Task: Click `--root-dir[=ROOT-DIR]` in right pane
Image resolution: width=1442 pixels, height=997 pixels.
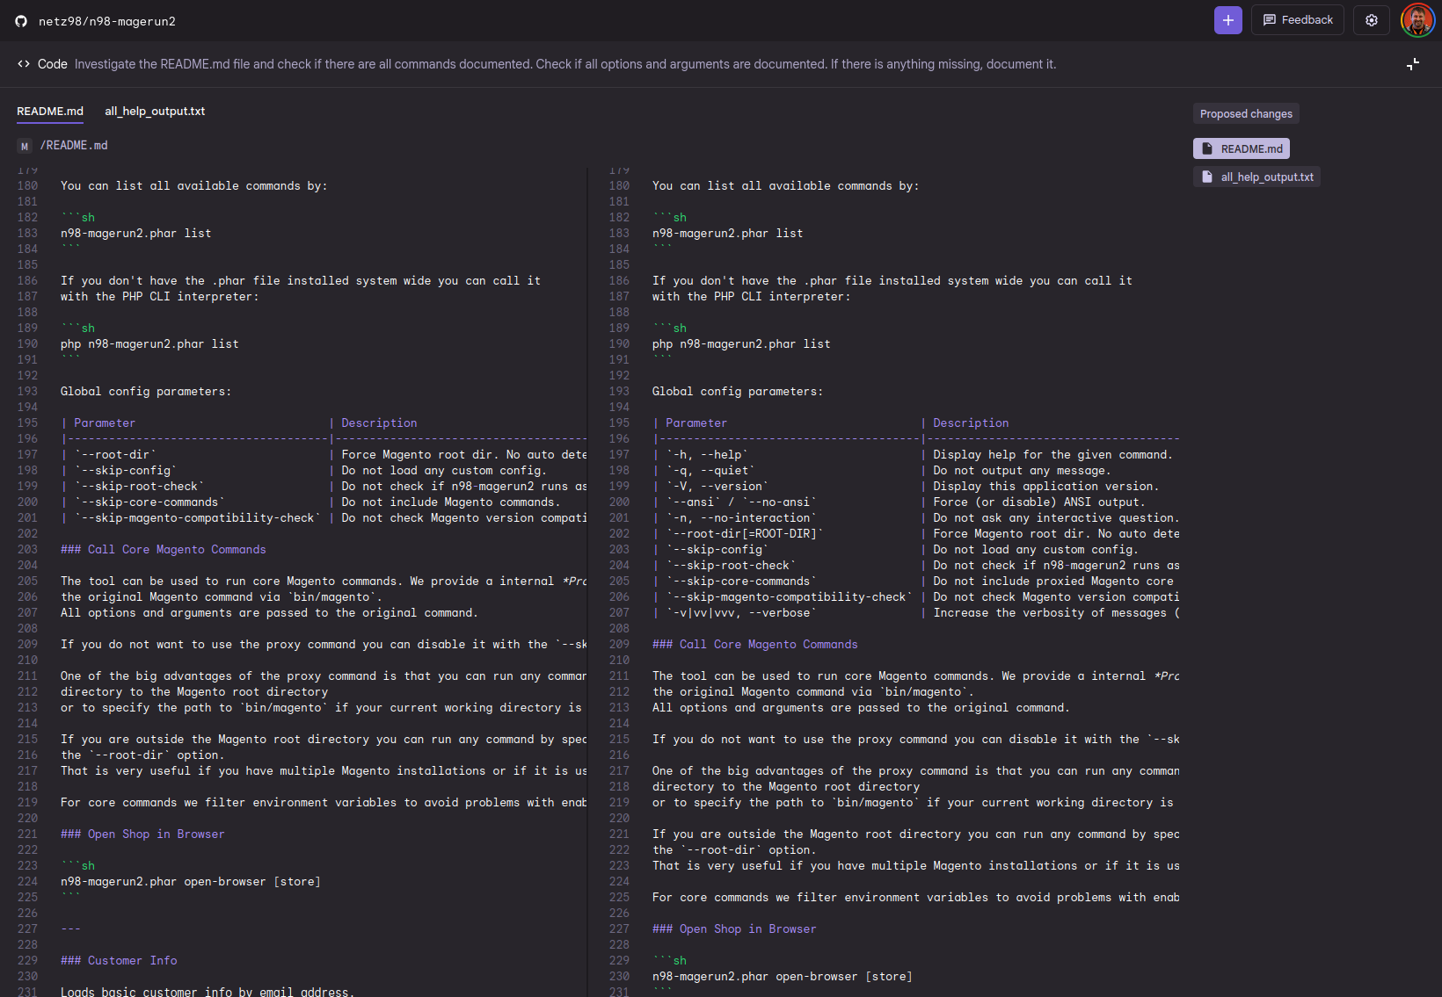Action: point(745,534)
